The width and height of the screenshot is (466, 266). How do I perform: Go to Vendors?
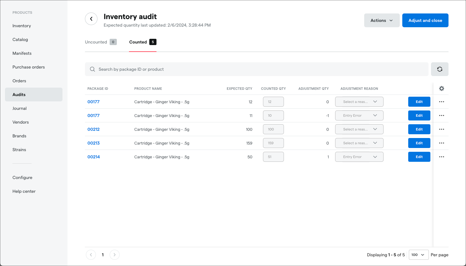click(34, 122)
